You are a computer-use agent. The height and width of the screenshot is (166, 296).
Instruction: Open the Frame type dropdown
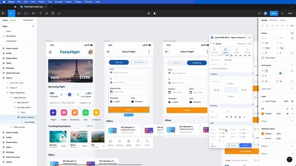265,33
